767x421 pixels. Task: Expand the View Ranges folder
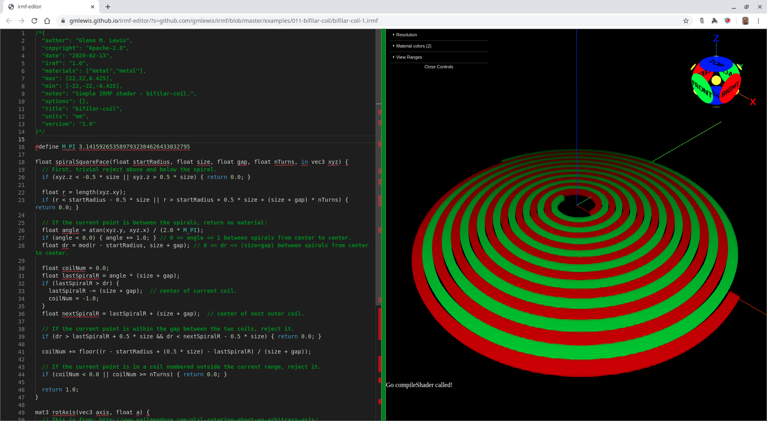(x=409, y=57)
